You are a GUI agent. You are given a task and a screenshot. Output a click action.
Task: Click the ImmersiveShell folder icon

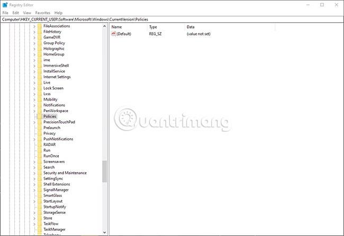point(40,66)
